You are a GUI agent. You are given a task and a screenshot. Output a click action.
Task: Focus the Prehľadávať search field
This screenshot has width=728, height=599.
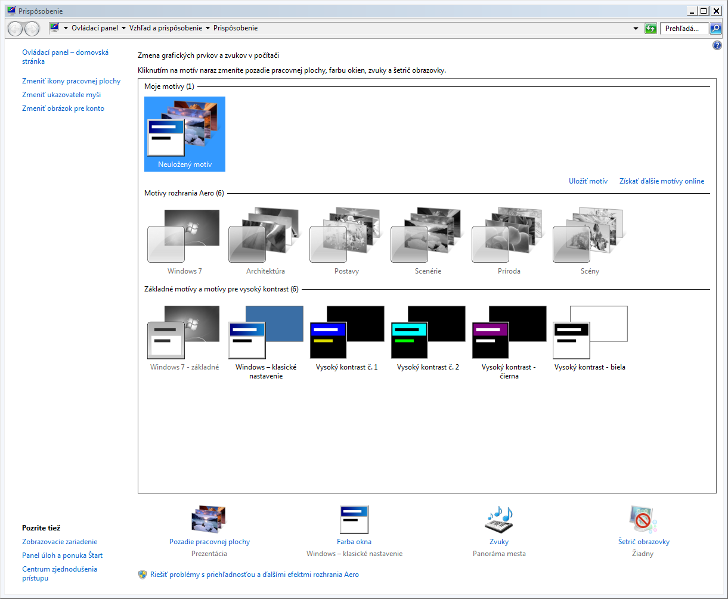coord(684,28)
